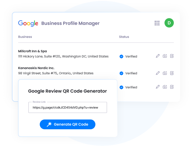Edit Millcroft Inn & Spa with pencil icon

[x=158, y=56]
